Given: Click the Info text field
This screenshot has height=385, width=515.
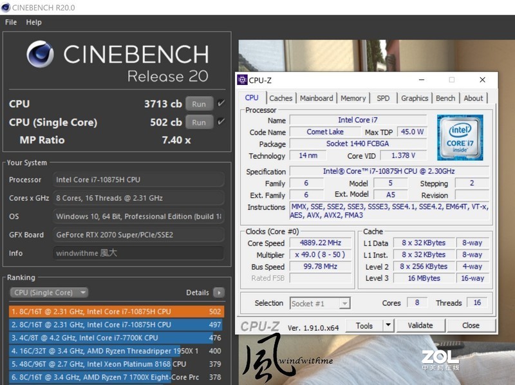Looking at the screenshot, I should (138, 253).
